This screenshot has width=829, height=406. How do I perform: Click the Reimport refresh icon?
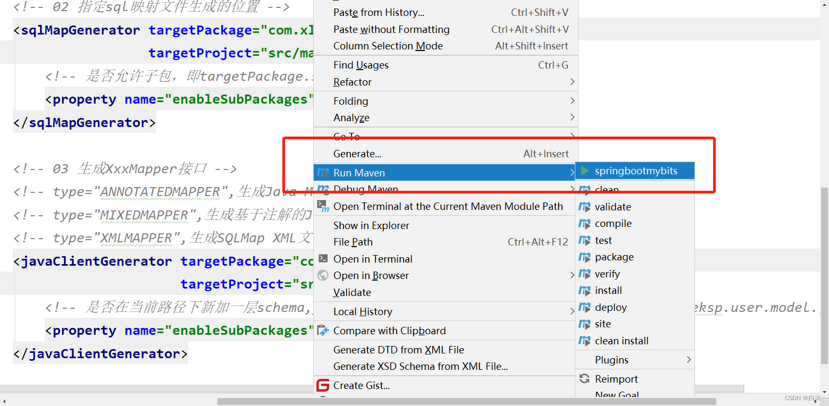coord(584,378)
